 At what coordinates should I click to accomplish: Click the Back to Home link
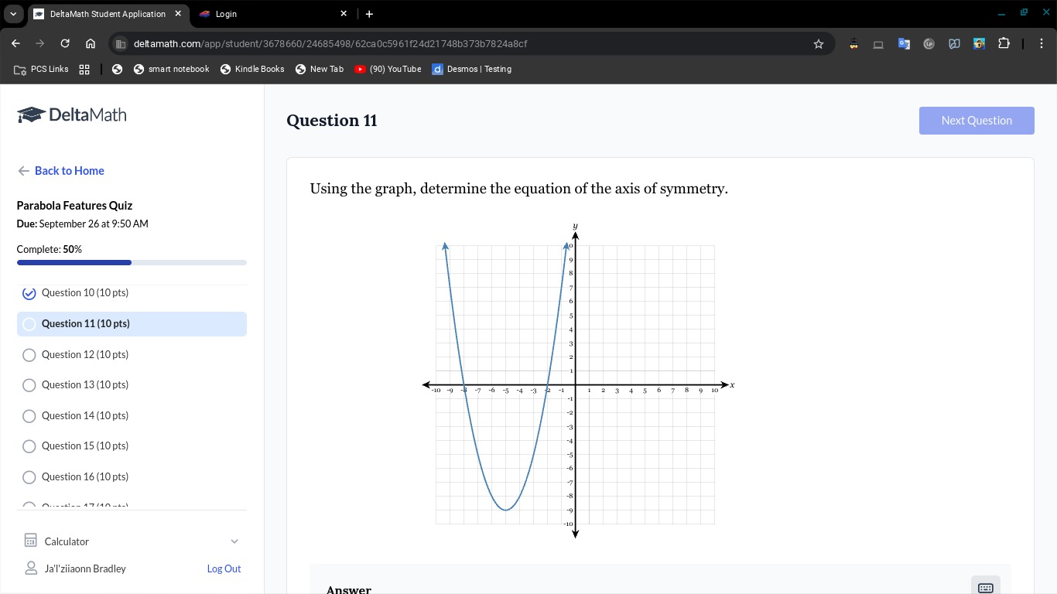(69, 171)
